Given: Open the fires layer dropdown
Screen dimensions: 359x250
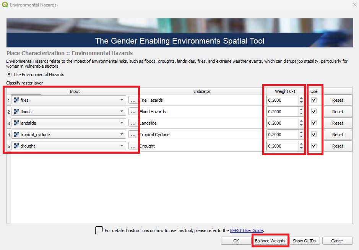Looking at the screenshot, I should [x=122, y=100].
